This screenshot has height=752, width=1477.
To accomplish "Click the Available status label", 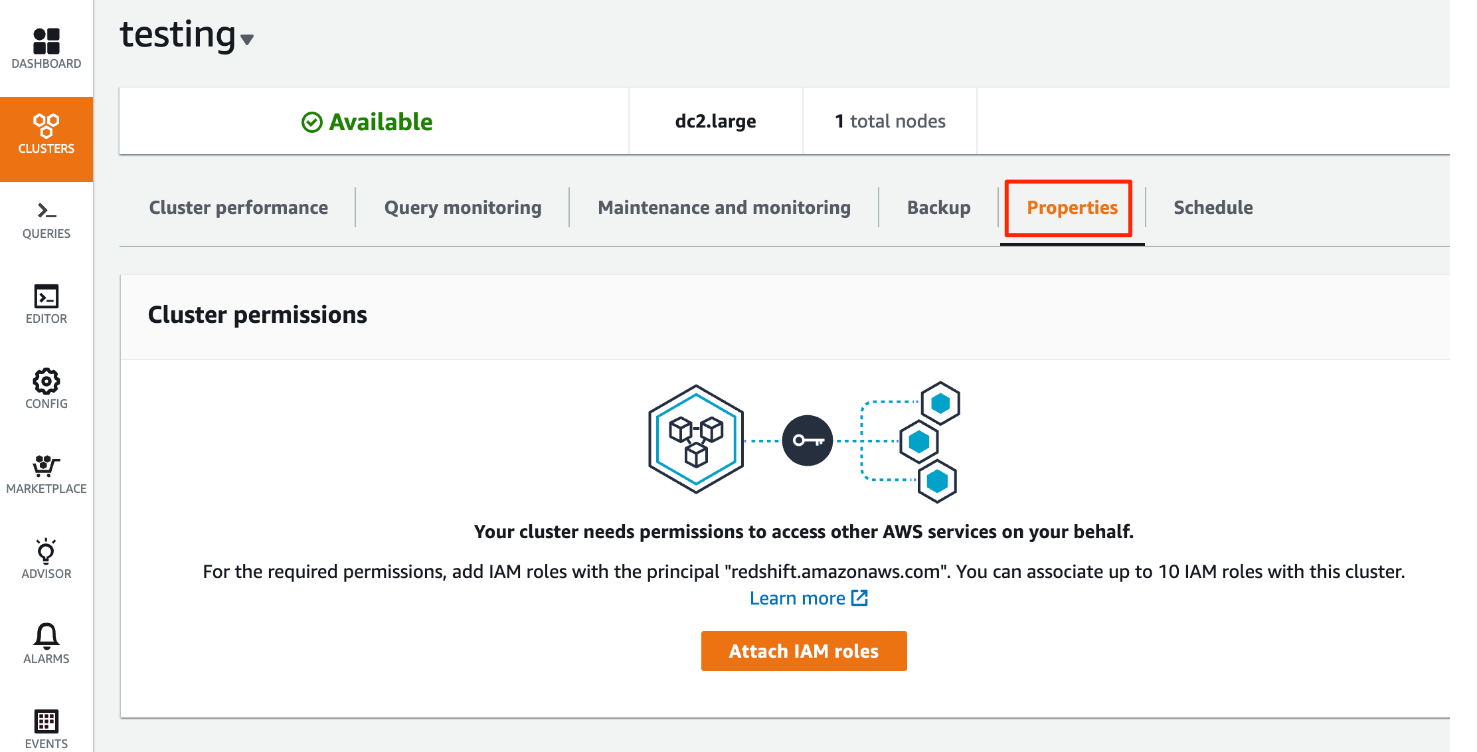I will [381, 122].
